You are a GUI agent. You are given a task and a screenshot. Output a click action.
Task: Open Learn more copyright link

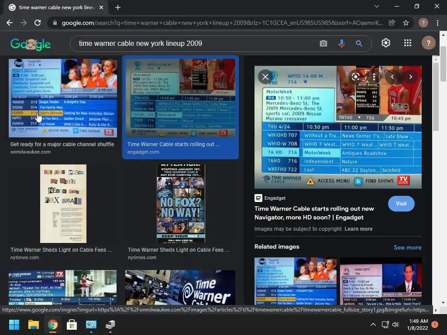(x=358, y=229)
